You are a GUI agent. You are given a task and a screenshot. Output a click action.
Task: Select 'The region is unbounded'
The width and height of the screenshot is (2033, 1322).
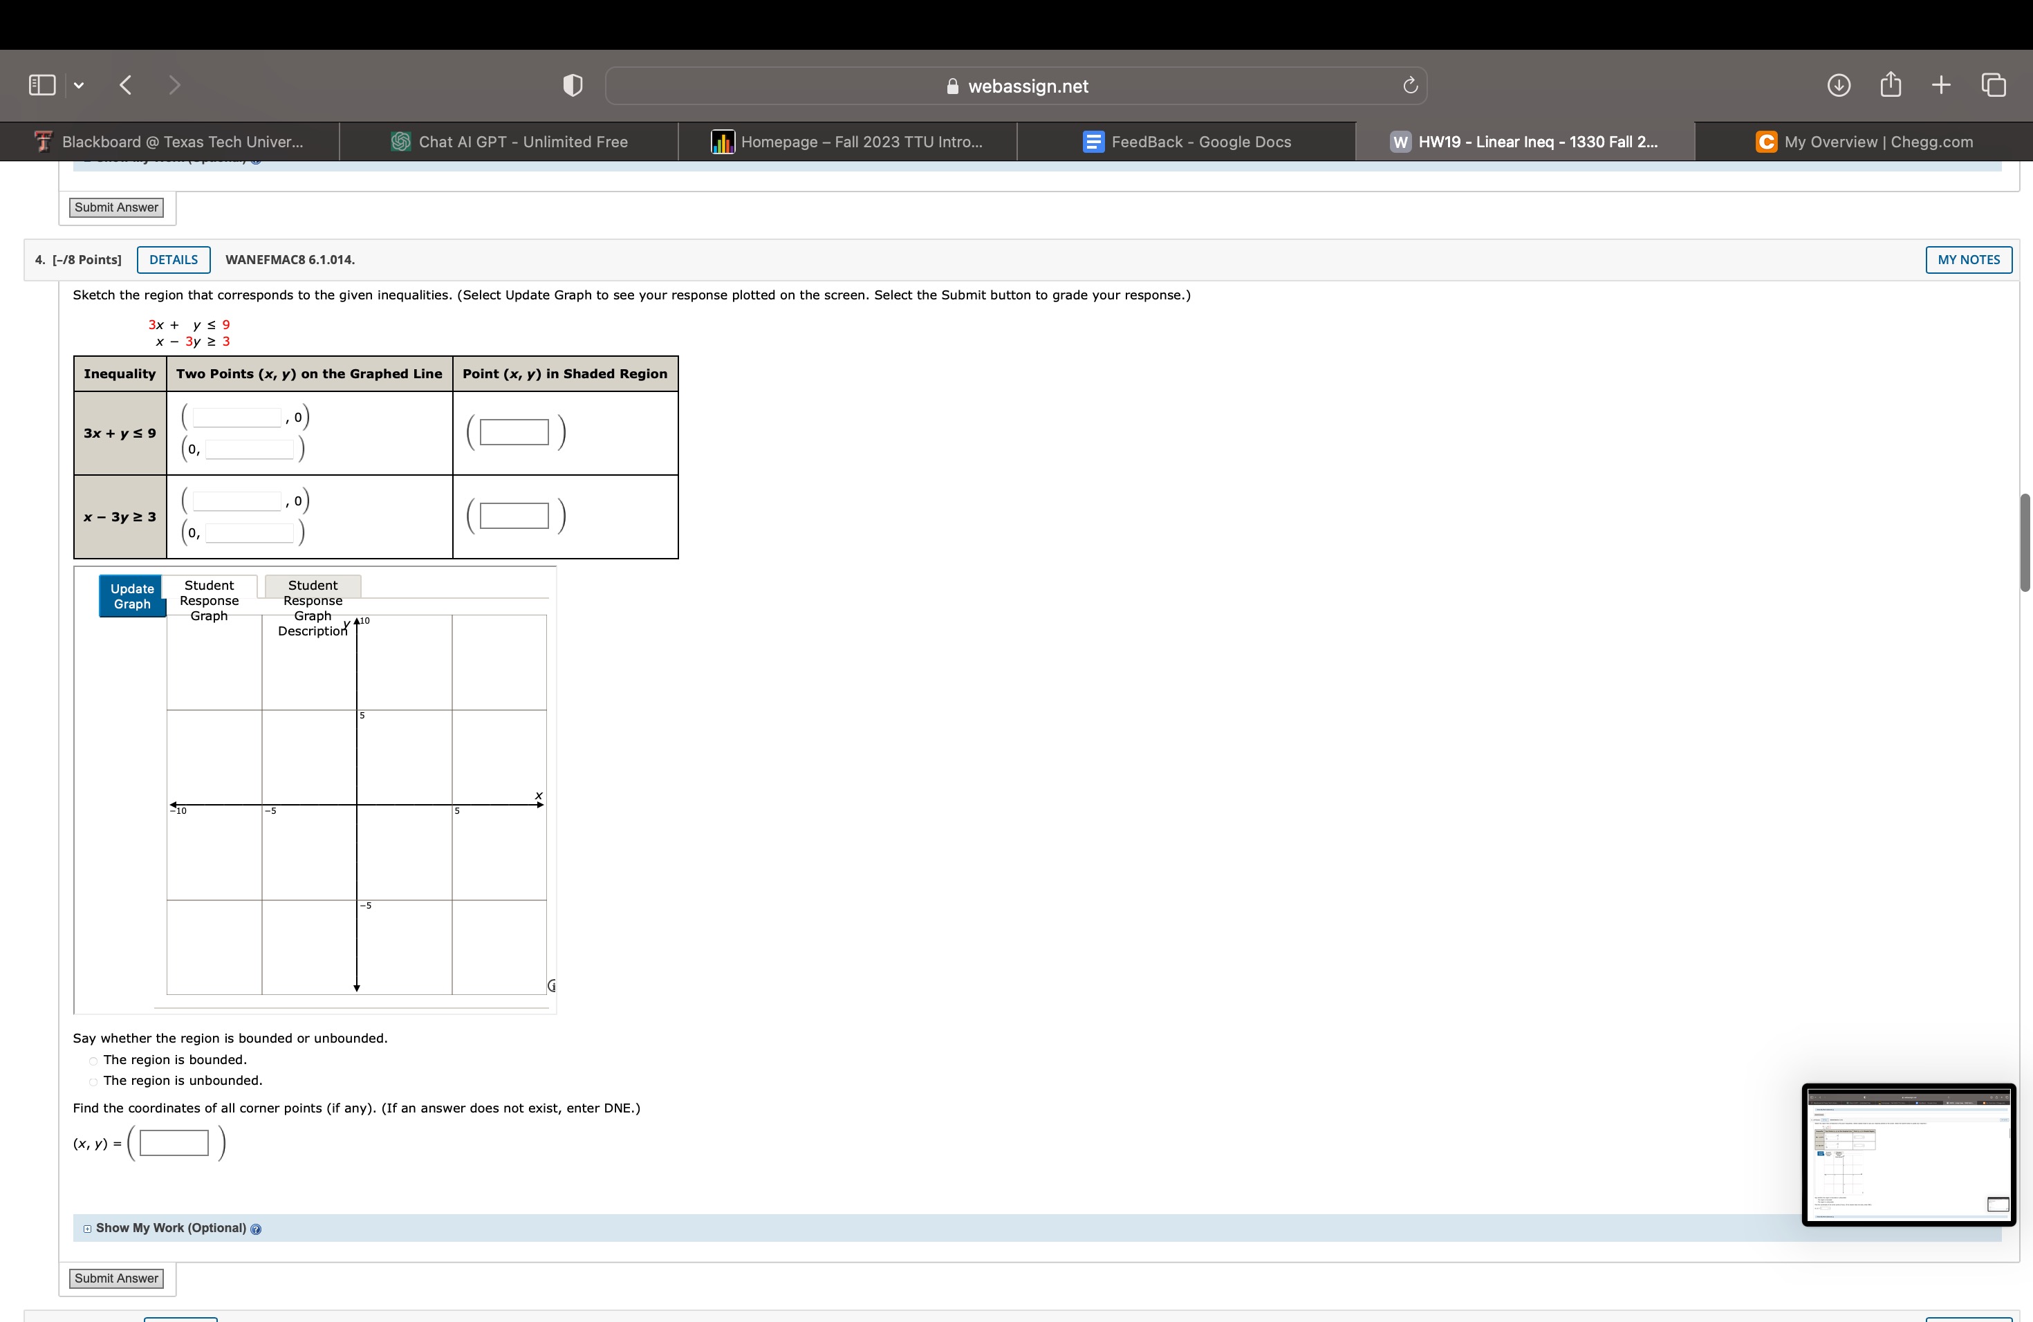(92, 1082)
